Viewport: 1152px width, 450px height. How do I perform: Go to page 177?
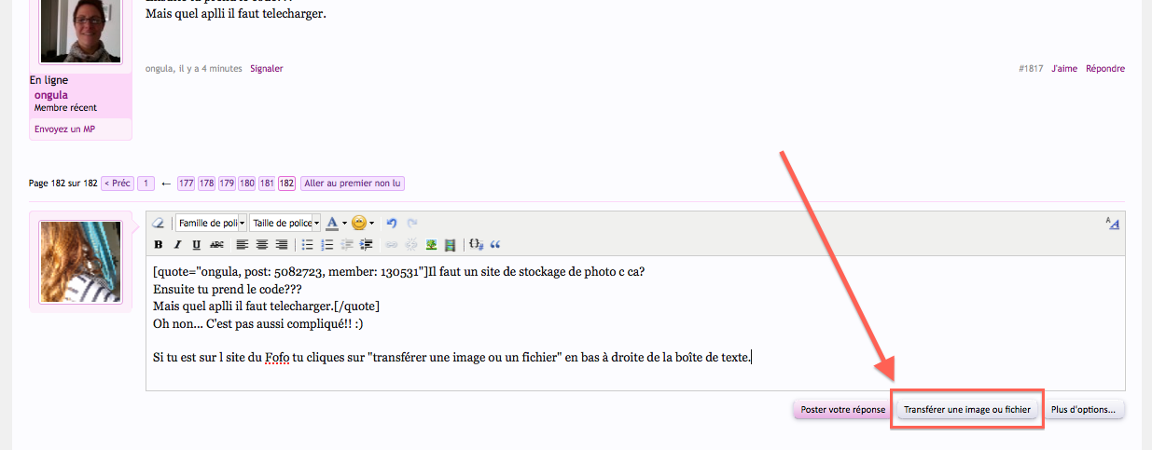click(186, 184)
